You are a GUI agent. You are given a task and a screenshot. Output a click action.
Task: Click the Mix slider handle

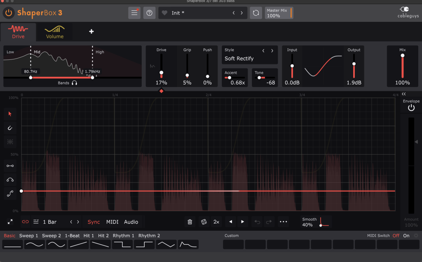tap(402, 56)
